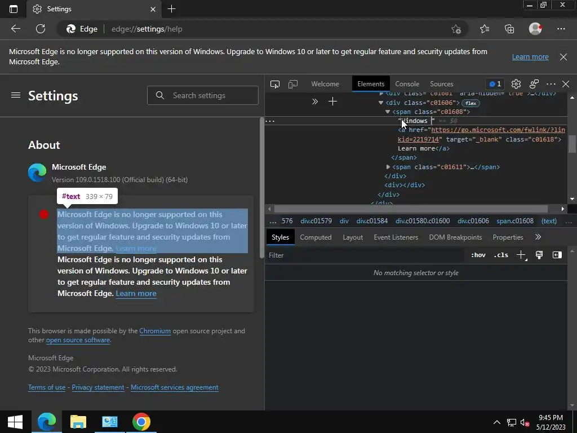Image resolution: width=577 pixels, height=433 pixels.
Task: Expand the span class c01611 node
Action: [388, 167]
